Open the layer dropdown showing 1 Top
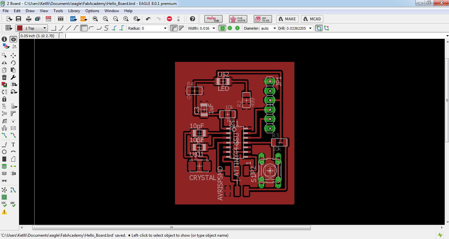This screenshot has height=239, width=449. pyautogui.click(x=32, y=28)
